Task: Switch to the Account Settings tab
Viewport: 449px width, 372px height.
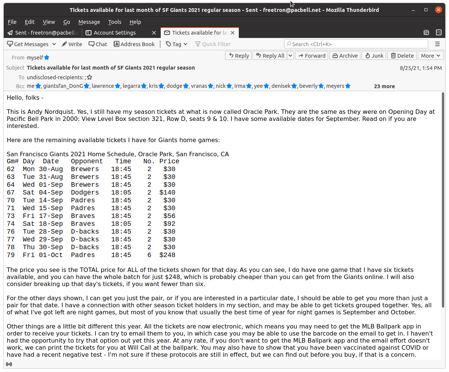Action: 115,33
